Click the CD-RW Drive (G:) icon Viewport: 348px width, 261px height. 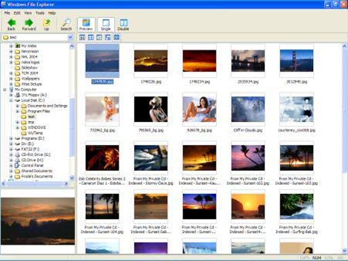tap(17, 155)
